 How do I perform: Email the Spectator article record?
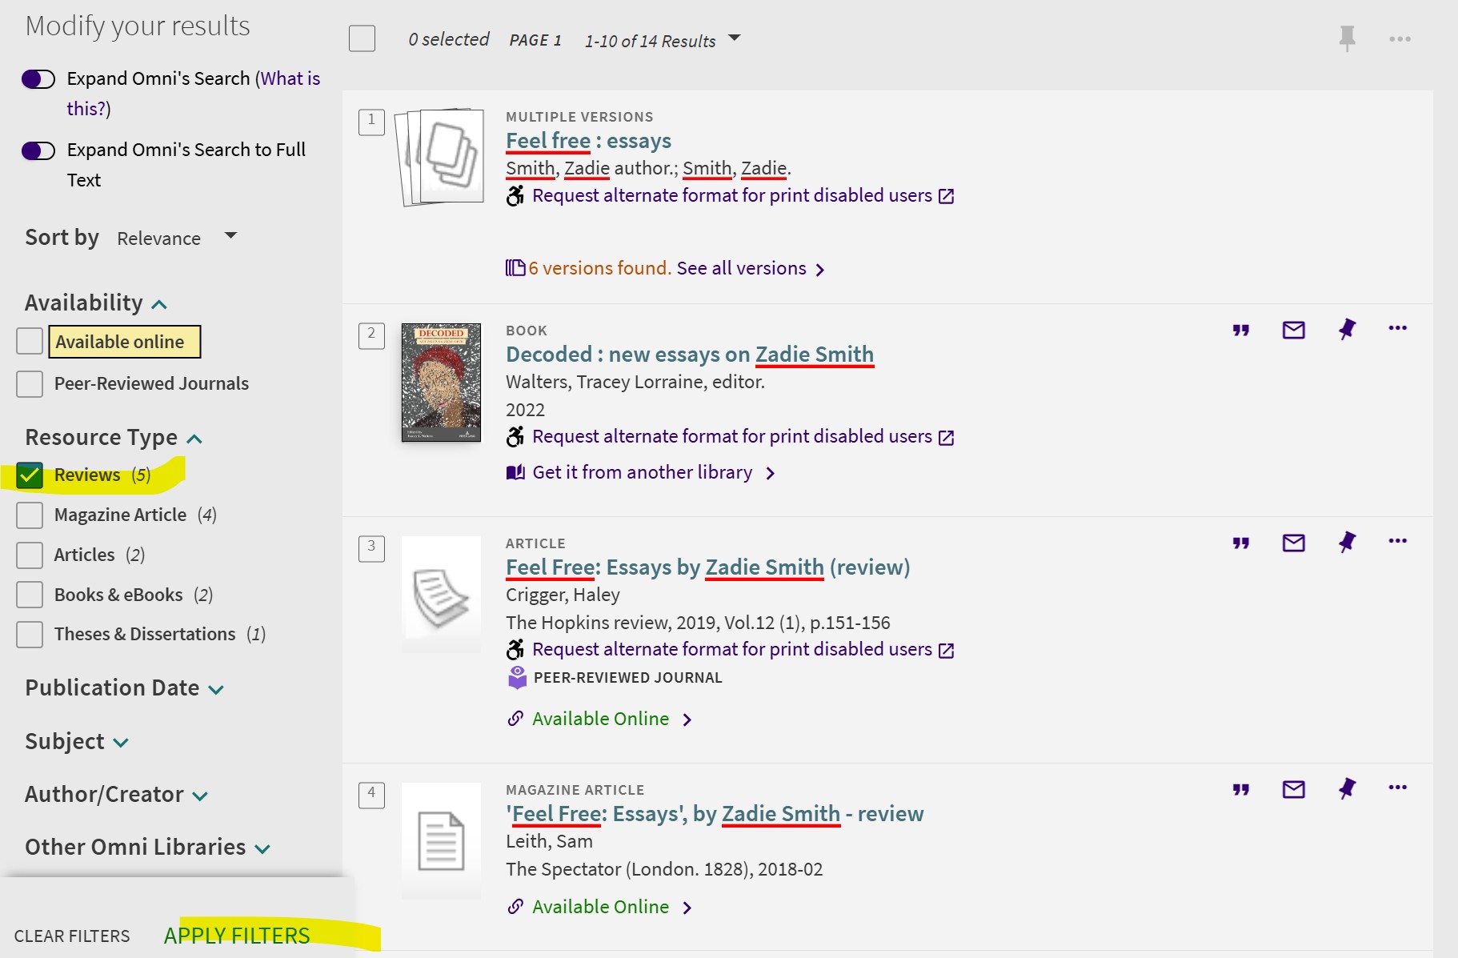coord(1294,788)
